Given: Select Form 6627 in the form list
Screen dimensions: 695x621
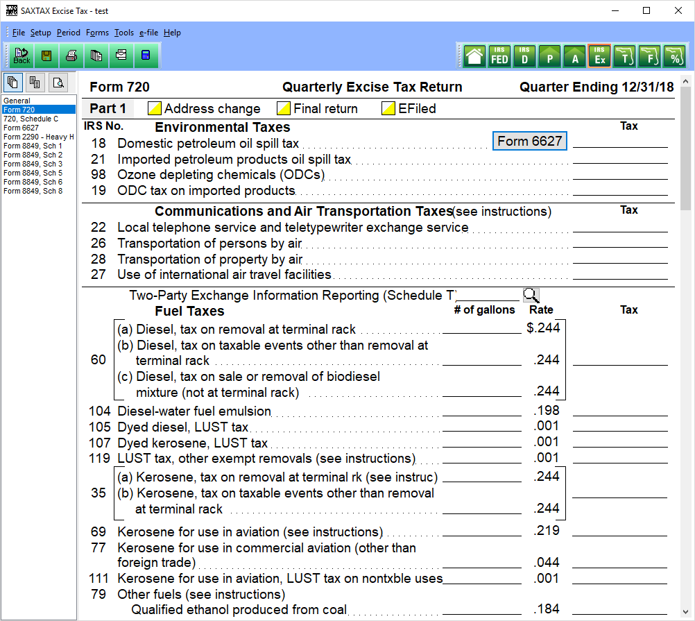Looking at the screenshot, I should pyautogui.click(x=39, y=128).
